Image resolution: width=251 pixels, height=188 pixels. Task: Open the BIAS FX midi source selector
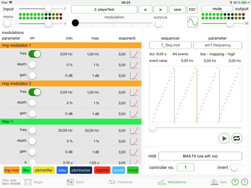tap(200, 156)
